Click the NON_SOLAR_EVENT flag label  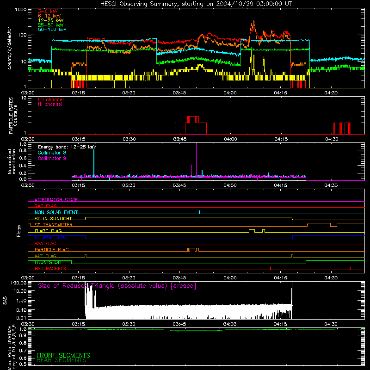pyautogui.click(x=56, y=212)
